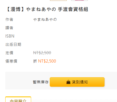Click author value やまねあやの beside 作者
This screenshot has width=117, height=102.
tap(45, 19)
